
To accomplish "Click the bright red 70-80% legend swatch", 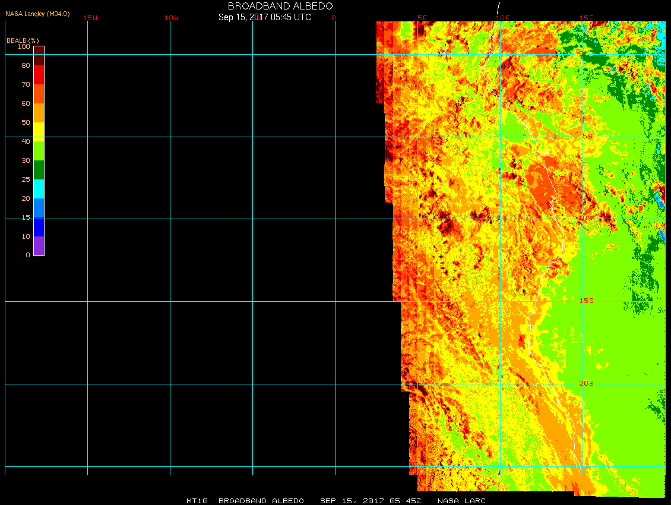I will [x=39, y=74].
